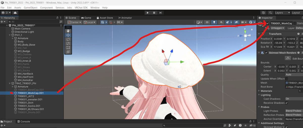
Task: Click the cloud services icon
Action: click(15, 13)
